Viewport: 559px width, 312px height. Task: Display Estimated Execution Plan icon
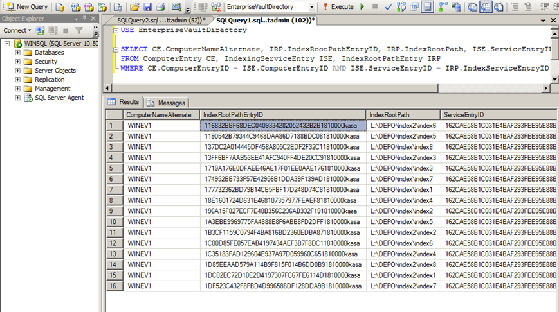pos(401,6)
